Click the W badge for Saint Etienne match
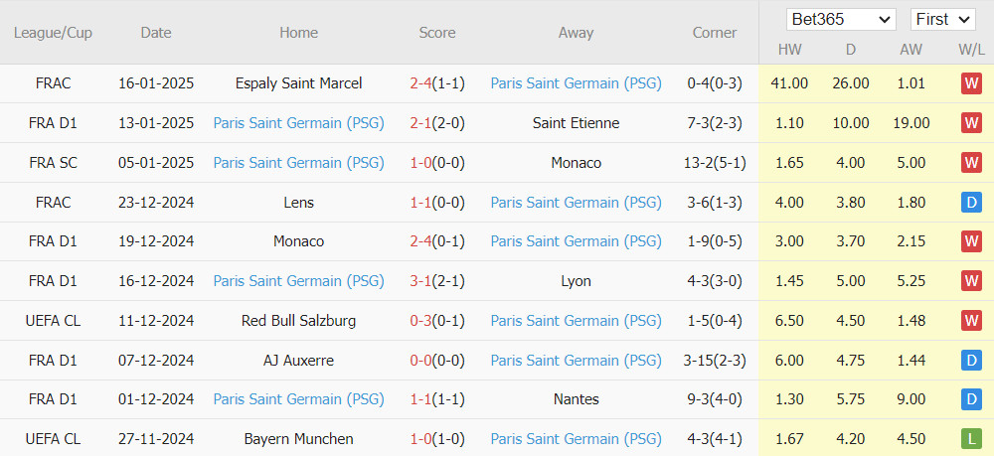Screen dimensions: 994x456 click(x=970, y=123)
